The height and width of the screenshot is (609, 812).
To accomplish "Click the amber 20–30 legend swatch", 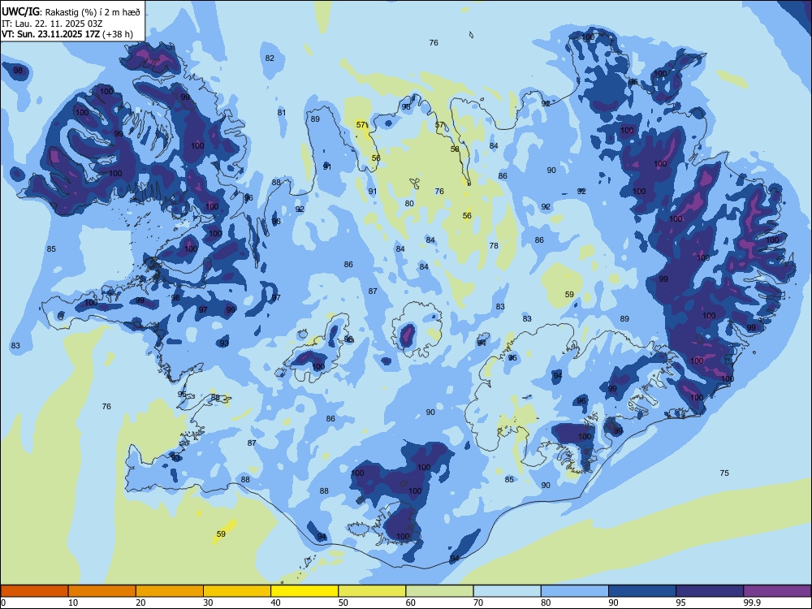I will click(x=170, y=591).
